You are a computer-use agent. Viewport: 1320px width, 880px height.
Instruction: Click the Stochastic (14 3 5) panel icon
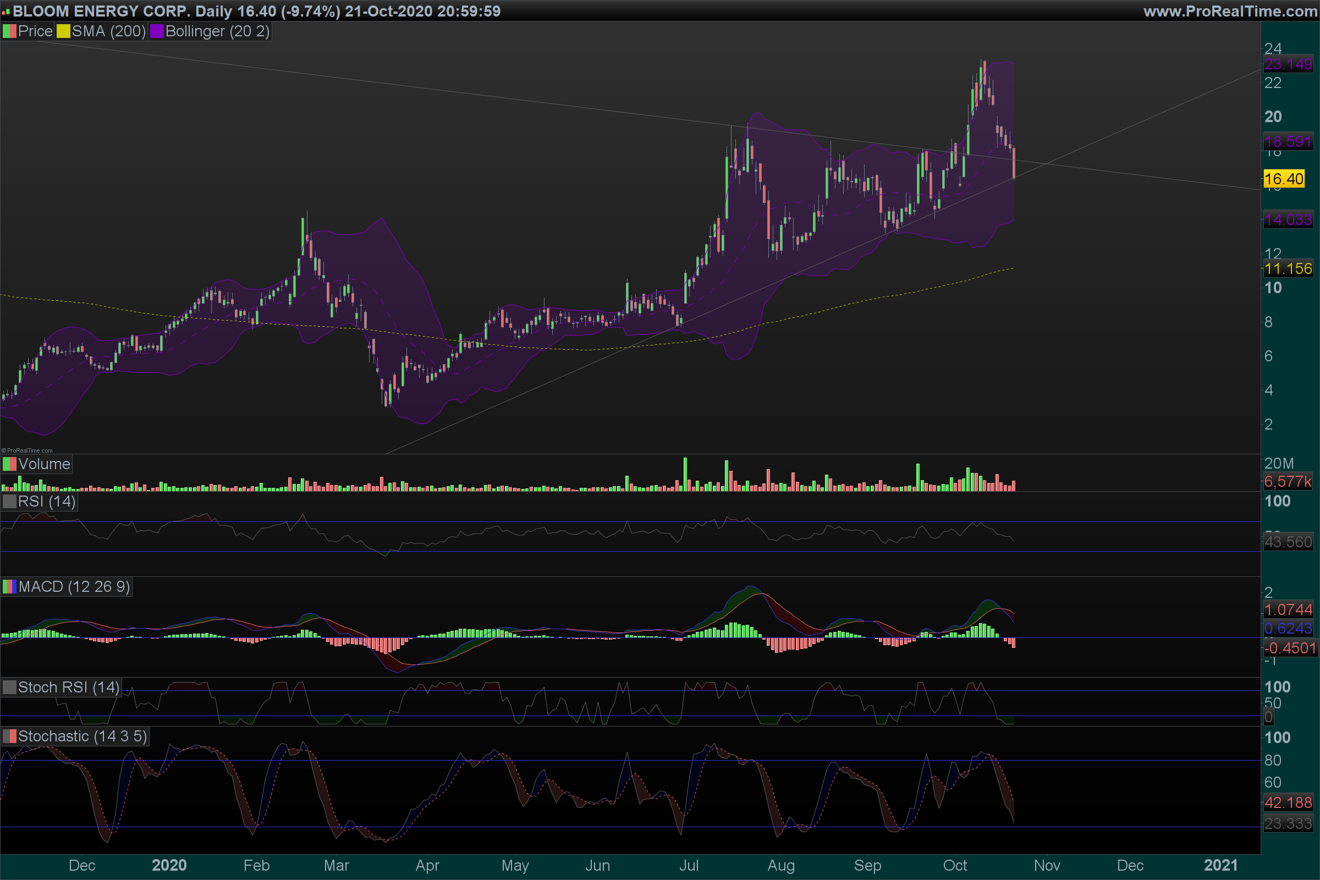tap(9, 736)
